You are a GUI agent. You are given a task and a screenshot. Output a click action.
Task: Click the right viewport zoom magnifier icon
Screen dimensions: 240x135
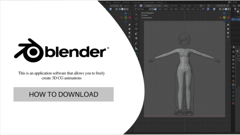pyautogui.click(x=228, y=25)
